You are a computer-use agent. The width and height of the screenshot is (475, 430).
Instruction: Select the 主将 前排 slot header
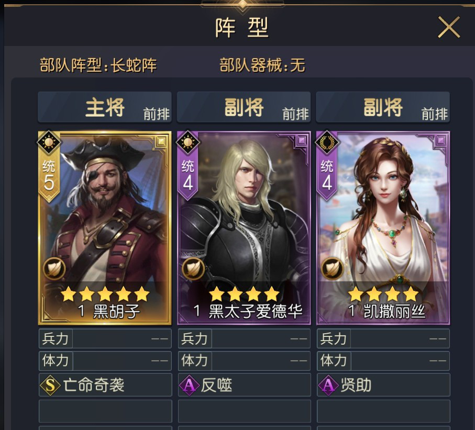click(105, 107)
